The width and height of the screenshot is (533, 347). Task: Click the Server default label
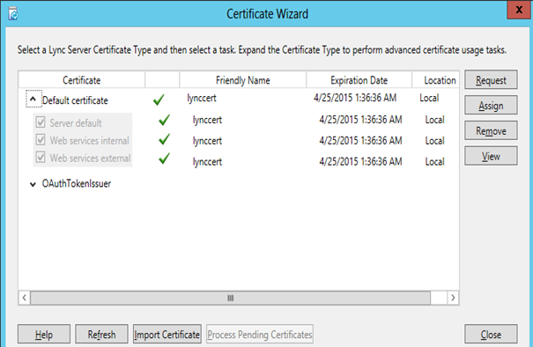[x=76, y=123]
